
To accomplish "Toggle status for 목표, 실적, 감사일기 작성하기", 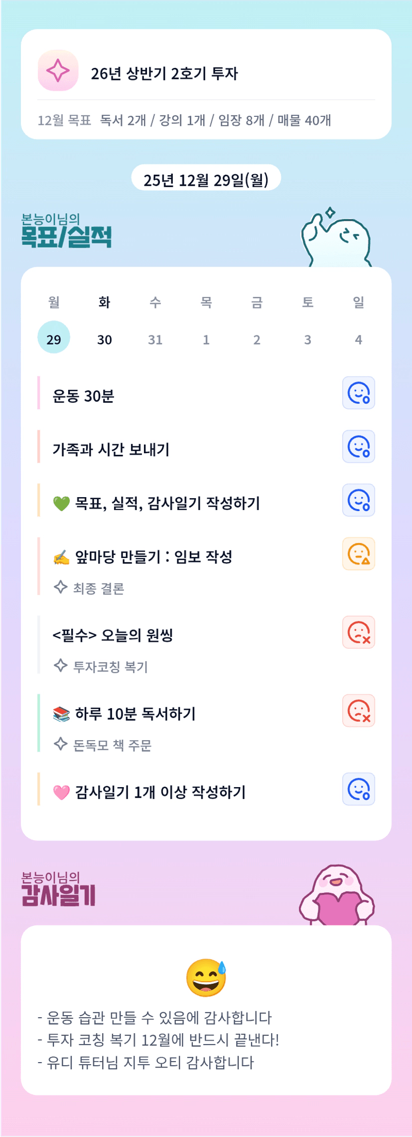I will coord(358,500).
